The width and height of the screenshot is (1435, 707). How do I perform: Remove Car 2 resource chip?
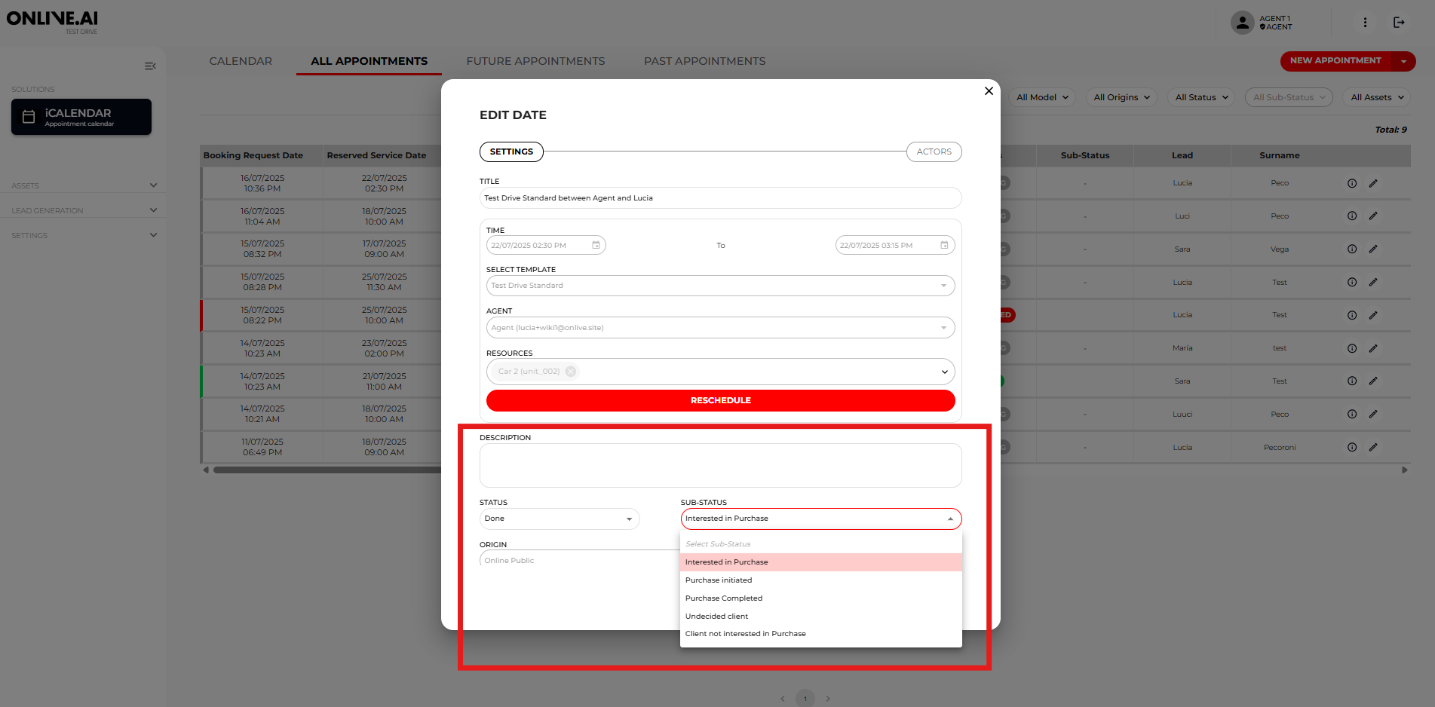pyautogui.click(x=571, y=372)
